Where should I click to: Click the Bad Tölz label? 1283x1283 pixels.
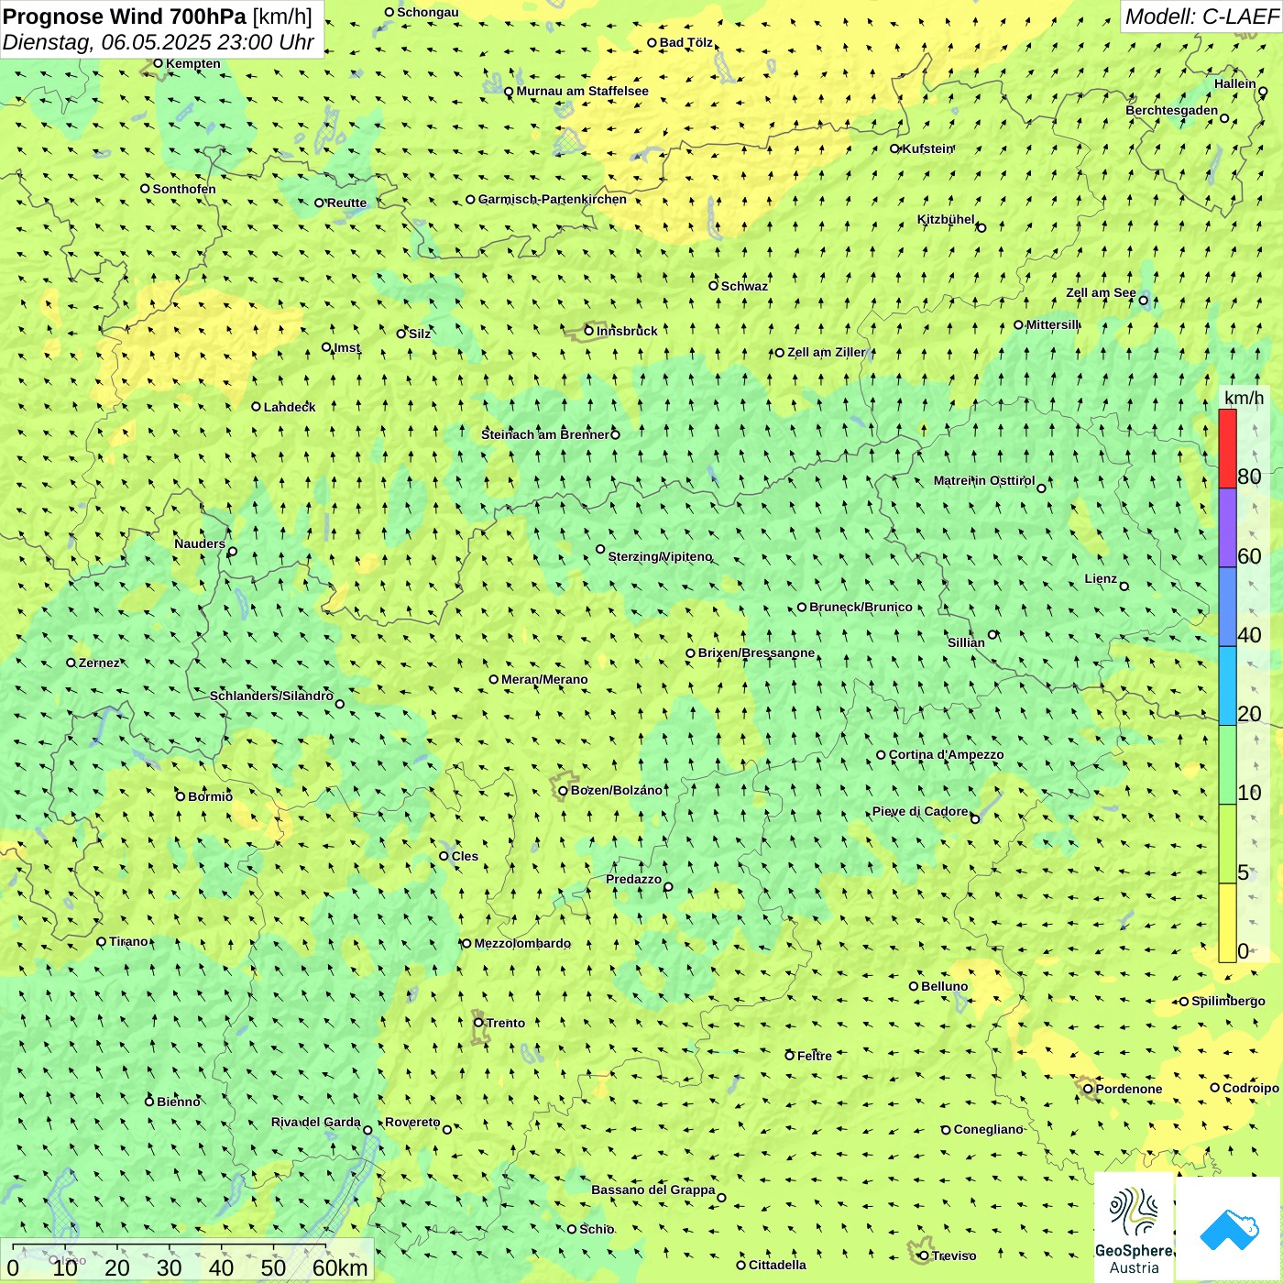point(685,42)
